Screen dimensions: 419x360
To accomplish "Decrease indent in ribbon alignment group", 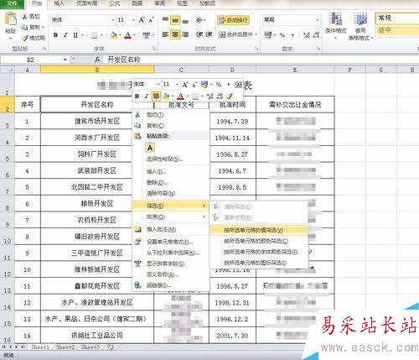I will point(199,34).
